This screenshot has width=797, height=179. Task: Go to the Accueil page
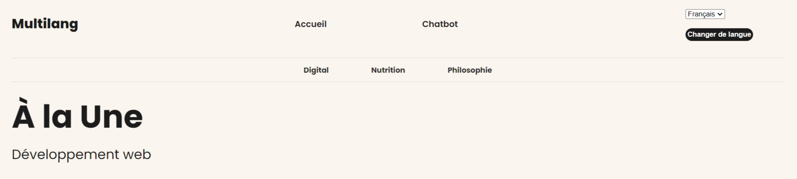click(x=310, y=24)
